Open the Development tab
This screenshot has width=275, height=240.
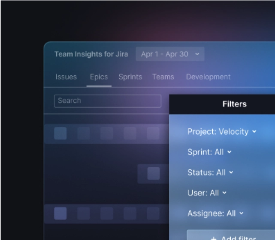tap(208, 77)
